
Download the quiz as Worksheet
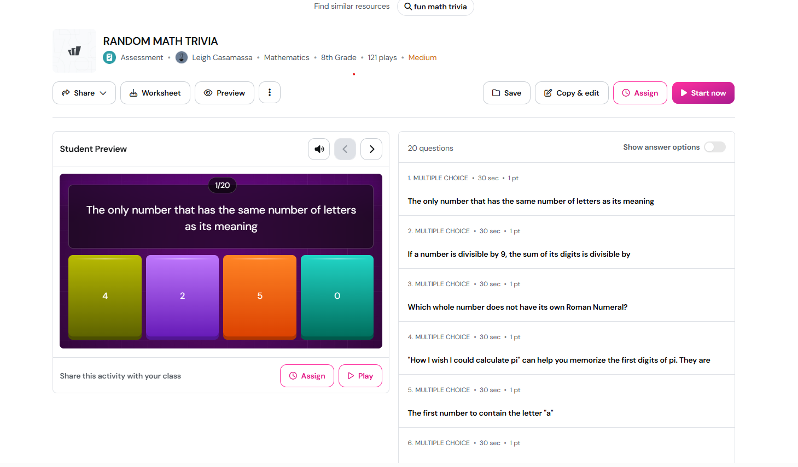pyautogui.click(x=155, y=93)
